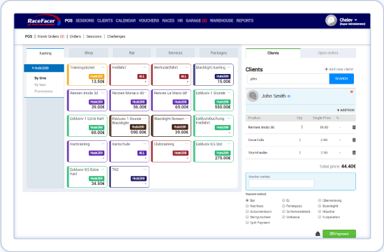Image resolution: width=384 pixels, height=252 pixels.
Task: Delete the Sturmhaube row with trash icon
Action: pos(354,153)
